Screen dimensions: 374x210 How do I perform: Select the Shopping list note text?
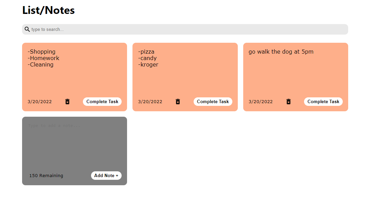(x=43, y=58)
